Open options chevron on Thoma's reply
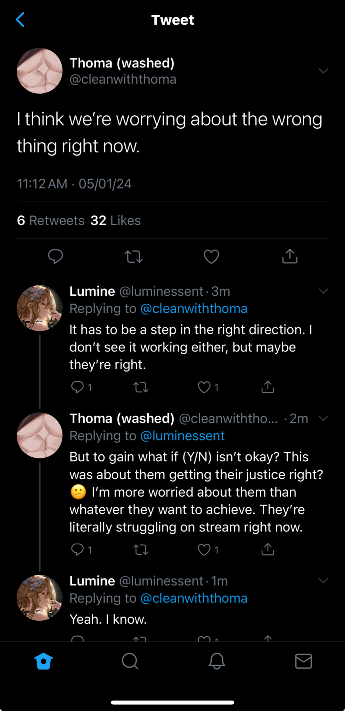 click(323, 418)
